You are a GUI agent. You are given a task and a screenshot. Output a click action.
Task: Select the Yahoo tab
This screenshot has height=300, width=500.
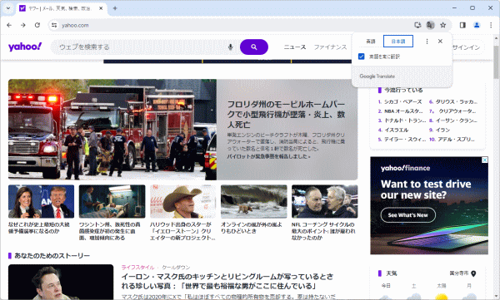[61, 8]
